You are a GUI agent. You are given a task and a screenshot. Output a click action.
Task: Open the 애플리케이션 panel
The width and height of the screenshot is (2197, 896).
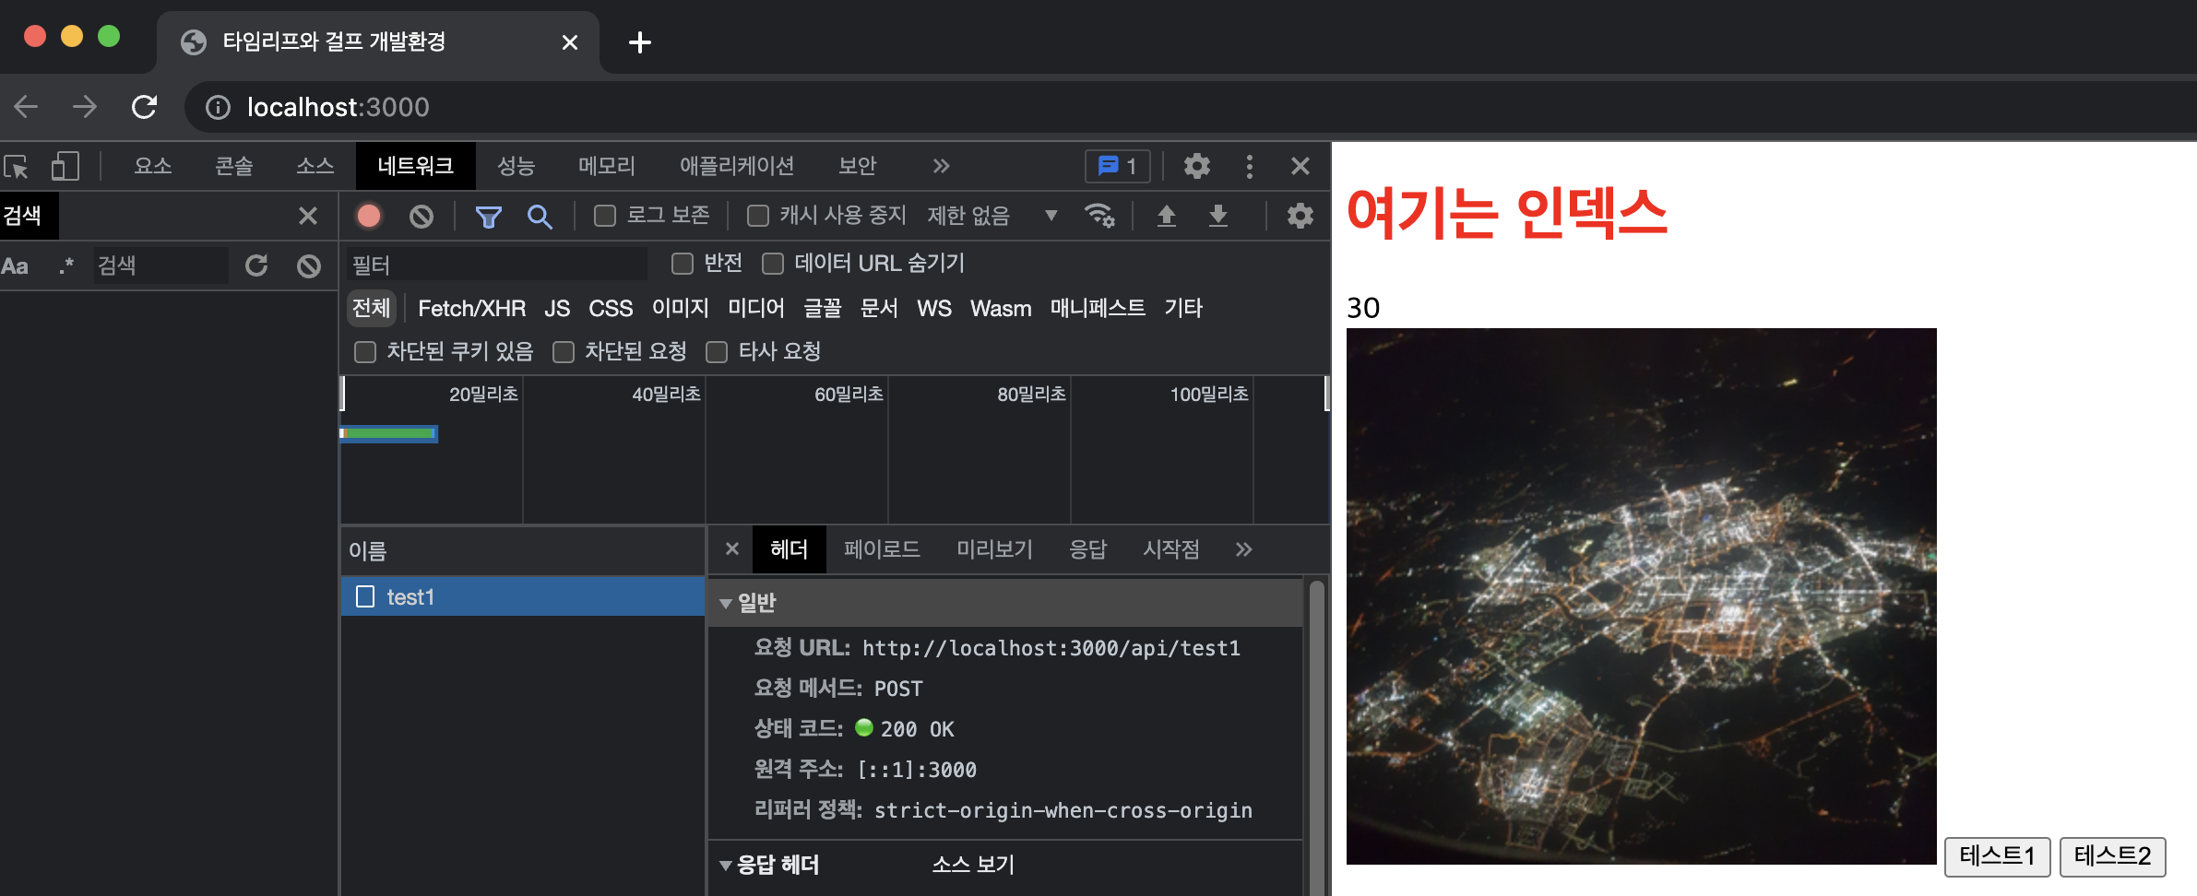click(x=737, y=166)
